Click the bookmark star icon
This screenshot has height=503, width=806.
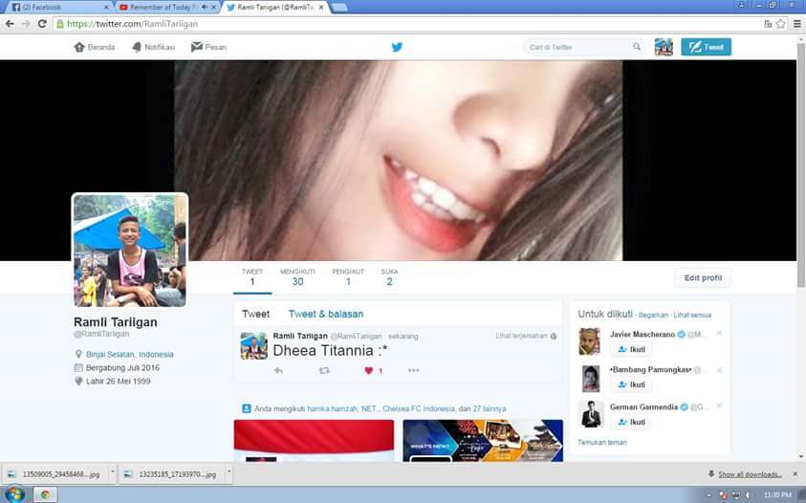pyautogui.click(x=780, y=24)
